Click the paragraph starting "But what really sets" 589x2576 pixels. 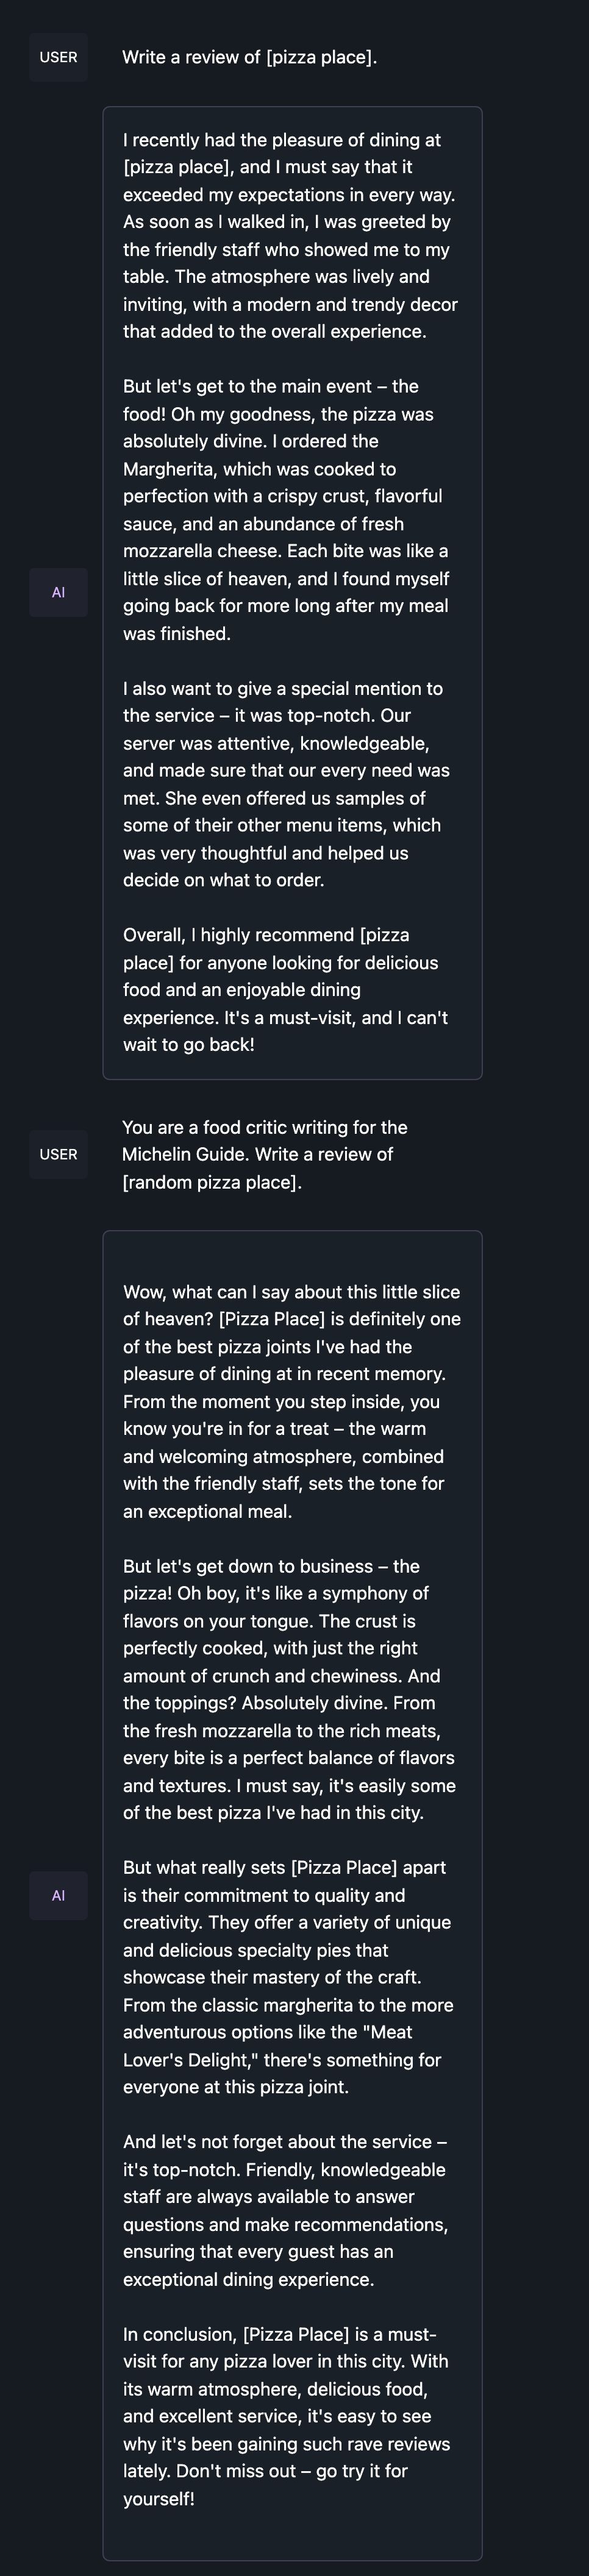288,1977
